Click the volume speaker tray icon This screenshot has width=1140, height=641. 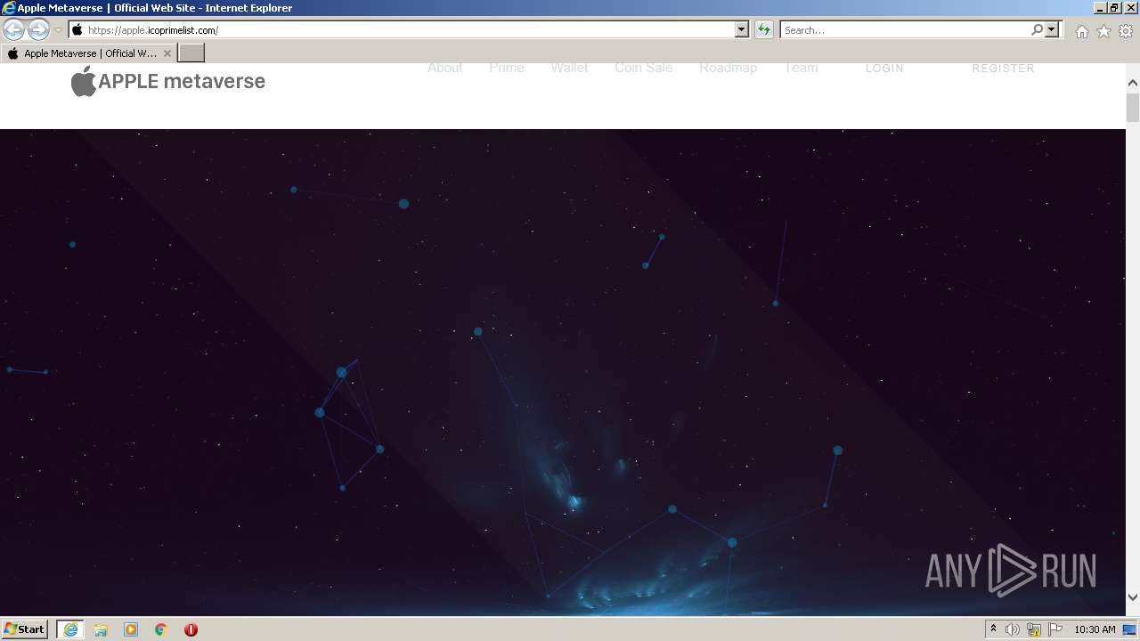(x=1013, y=629)
